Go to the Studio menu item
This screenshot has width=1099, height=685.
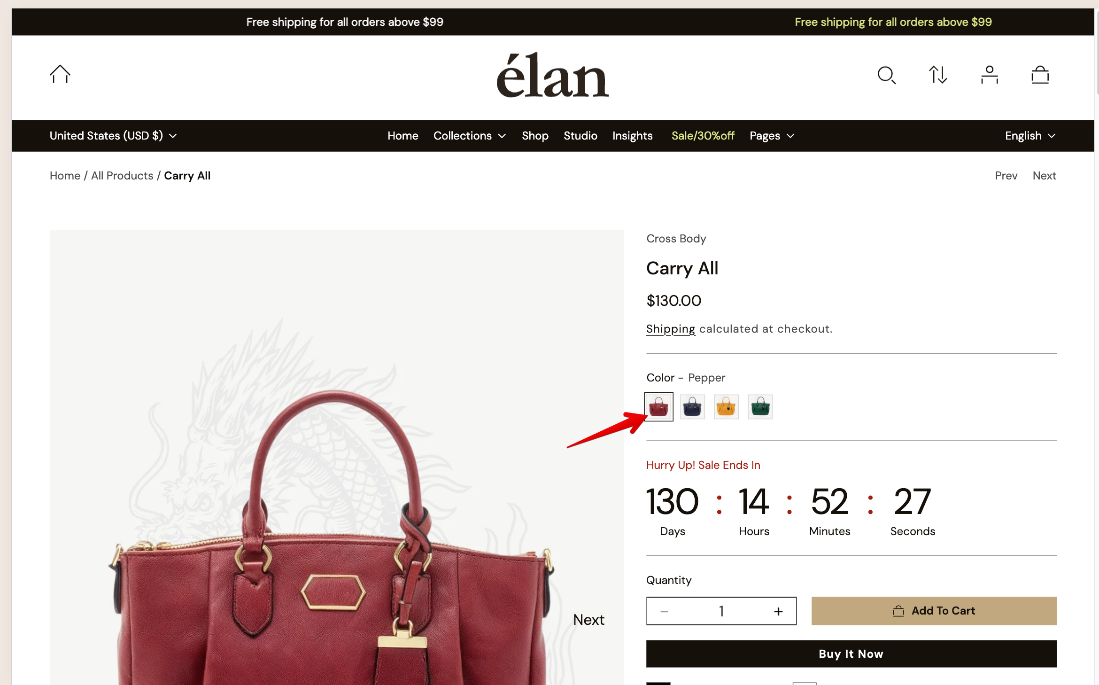(x=580, y=136)
